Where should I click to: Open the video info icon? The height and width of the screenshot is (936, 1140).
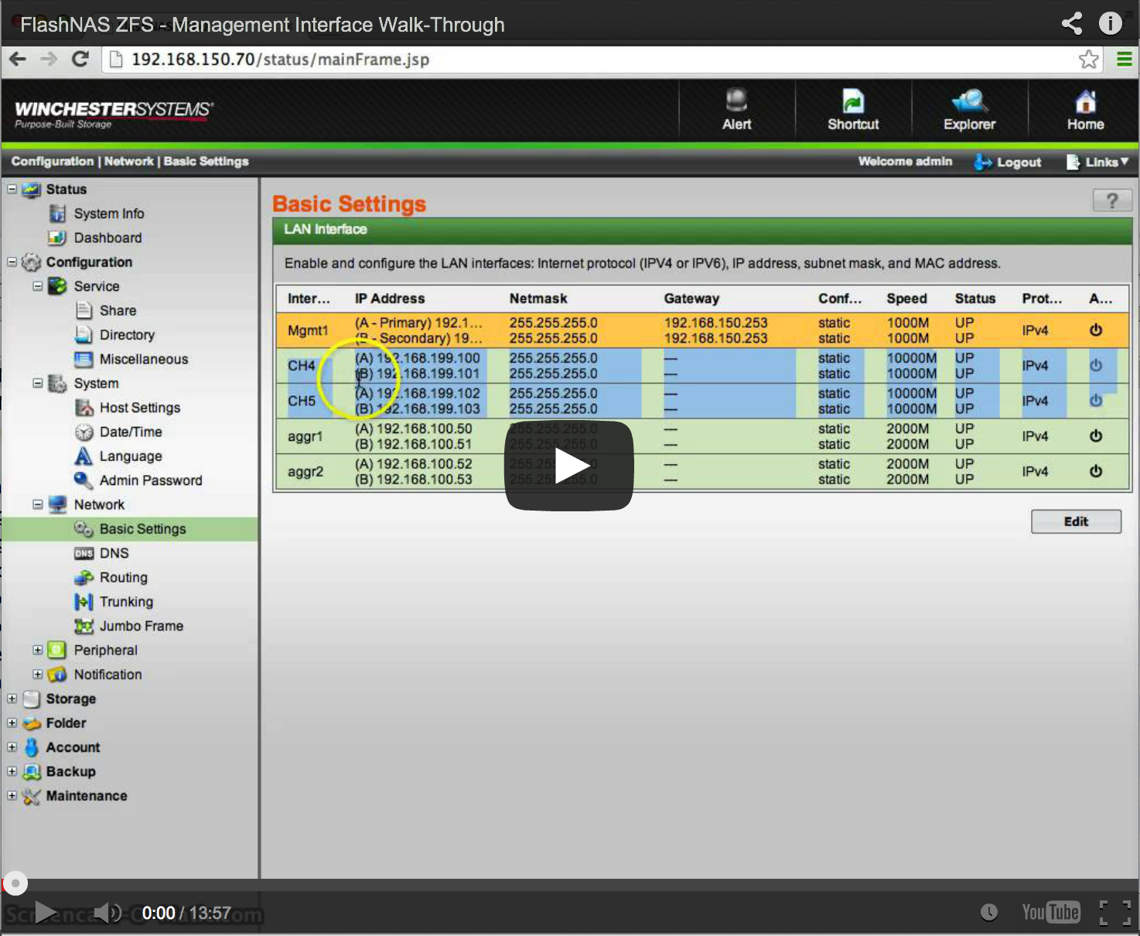(x=1111, y=23)
